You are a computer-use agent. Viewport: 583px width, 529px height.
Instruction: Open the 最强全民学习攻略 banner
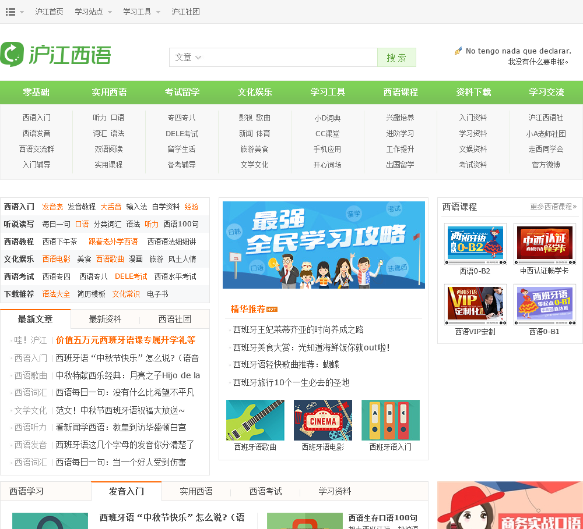[x=324, y=244]
